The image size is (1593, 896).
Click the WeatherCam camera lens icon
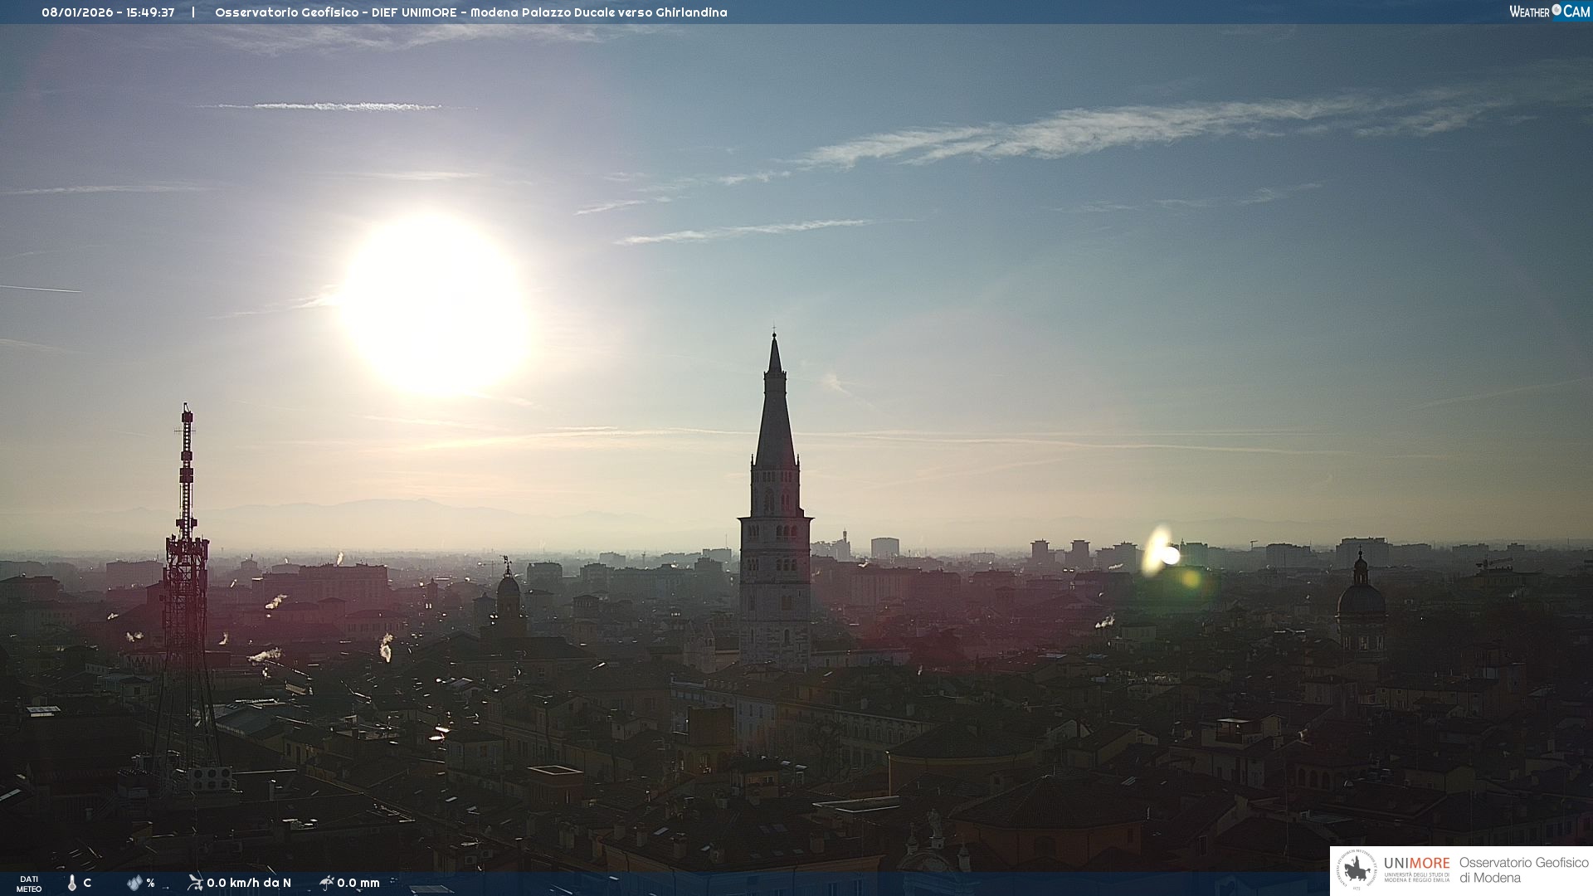pos(1556,10)
